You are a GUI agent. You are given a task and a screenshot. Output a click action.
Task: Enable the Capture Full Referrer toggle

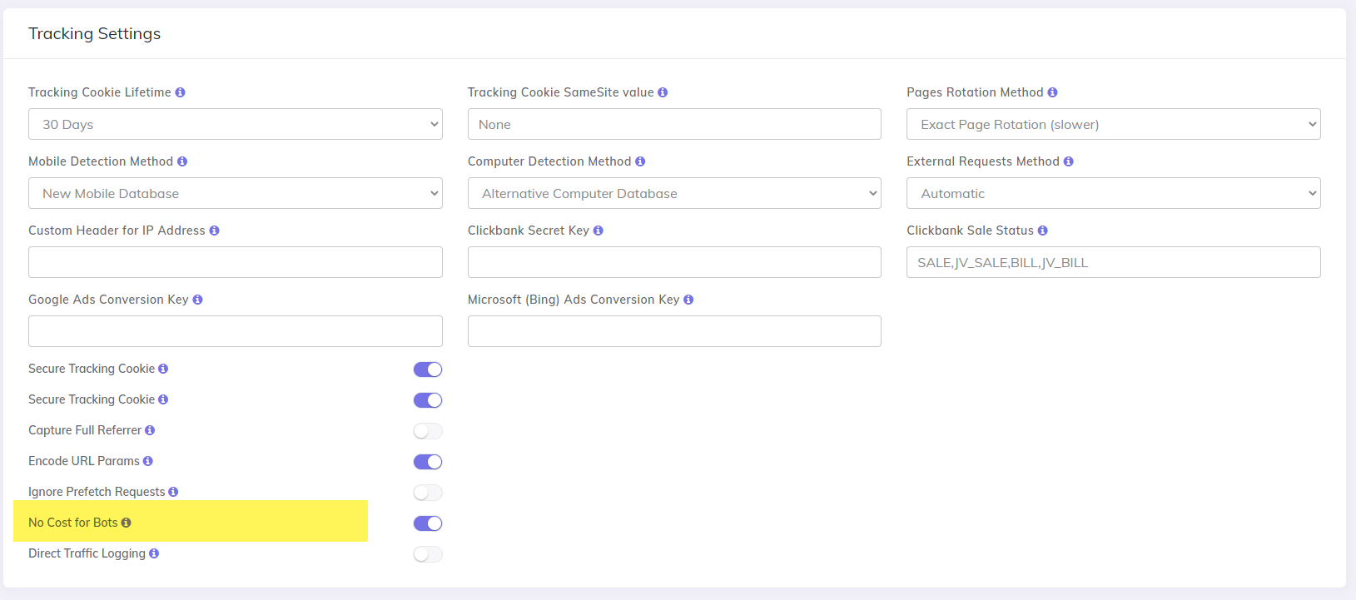tap(428, 431)
